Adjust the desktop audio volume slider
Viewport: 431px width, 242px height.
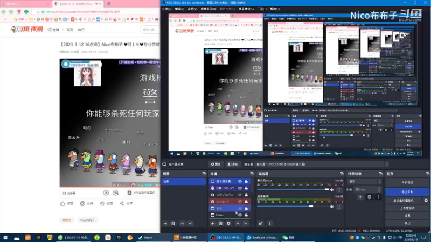point(293,207)
